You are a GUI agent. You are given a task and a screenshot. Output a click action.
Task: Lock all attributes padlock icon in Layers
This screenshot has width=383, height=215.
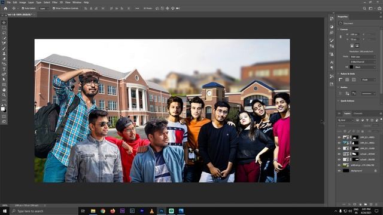[x=363, y=131]
